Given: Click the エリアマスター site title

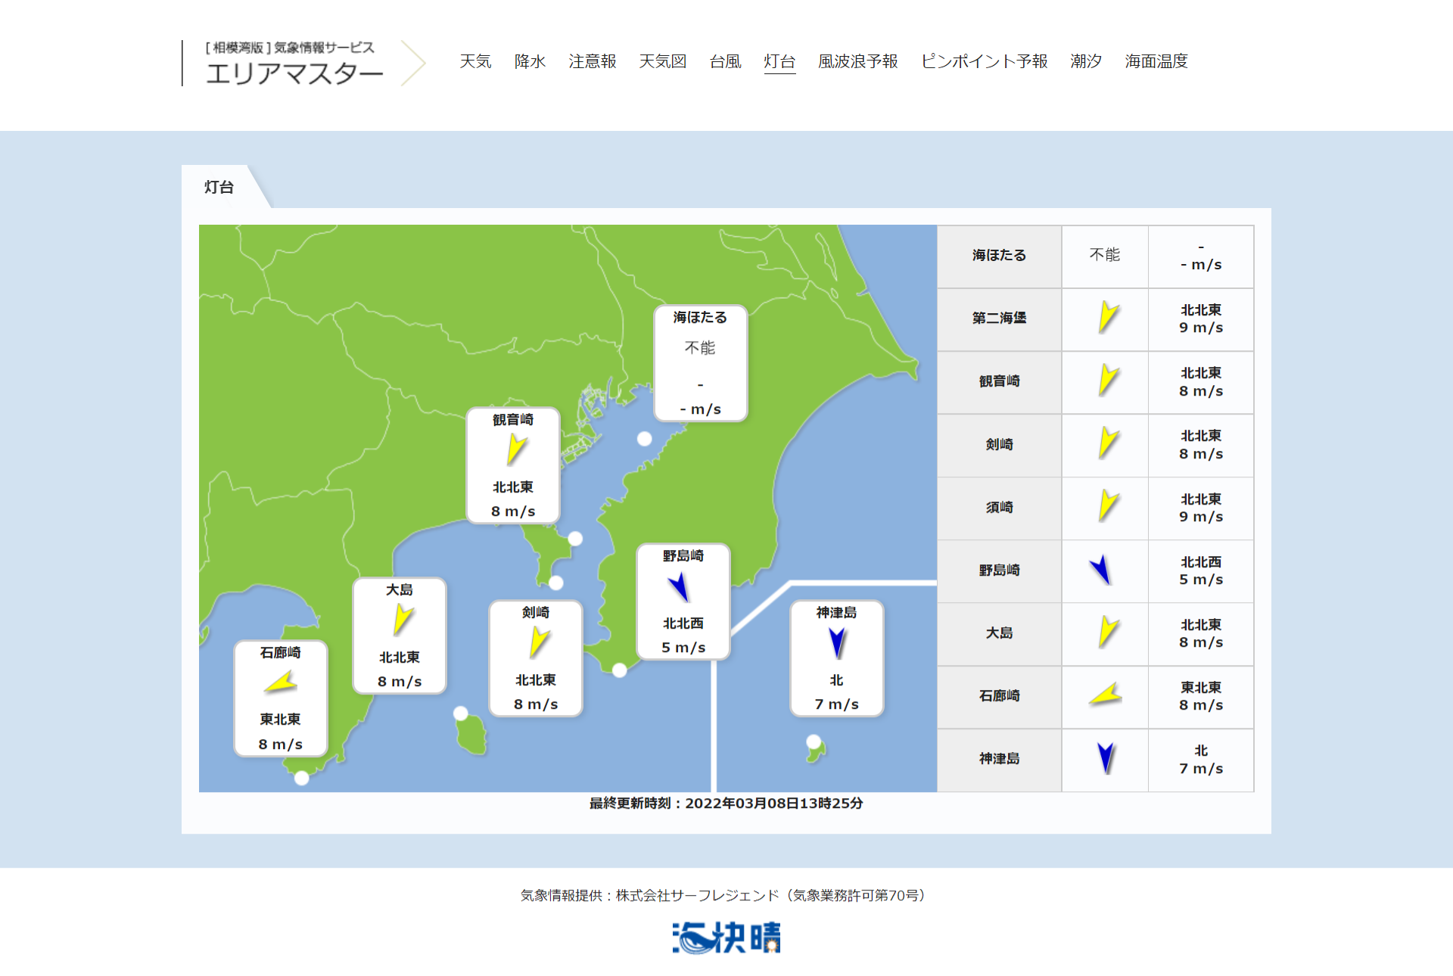Looking at the screenshot, I should [294, 73].
